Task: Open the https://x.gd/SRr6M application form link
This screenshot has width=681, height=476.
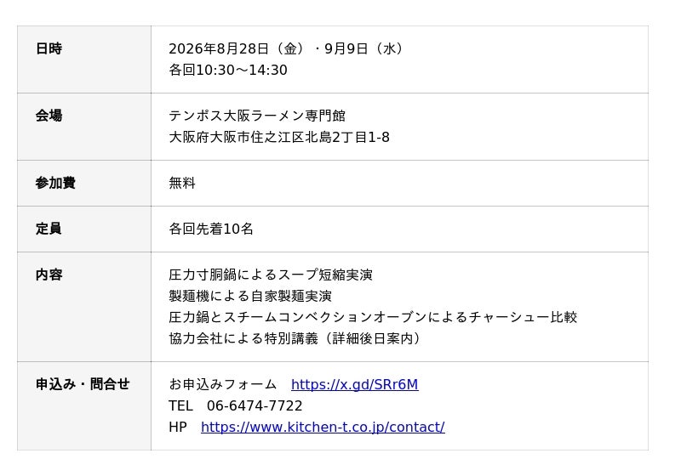Action: tap(354, 384)
